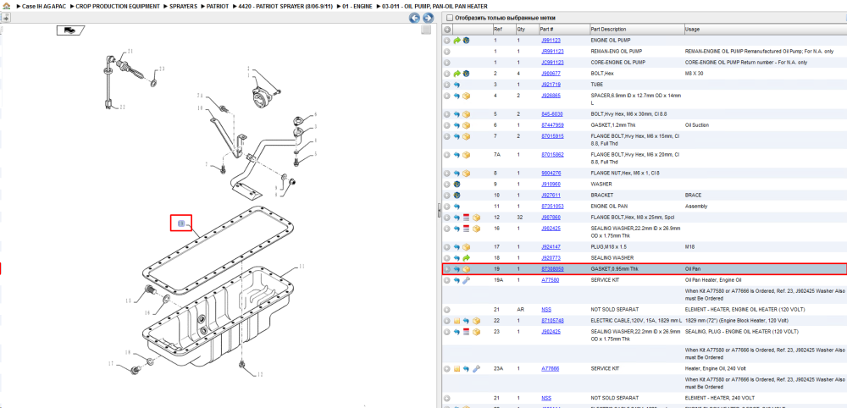Click box icon in SPACER row
This screenshot has width=847, height=408.
click(467, 96)
